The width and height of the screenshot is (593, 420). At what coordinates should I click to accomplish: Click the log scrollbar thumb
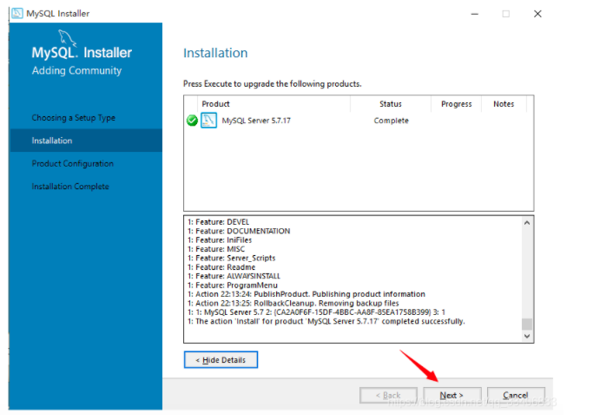(x=527, y=324)
